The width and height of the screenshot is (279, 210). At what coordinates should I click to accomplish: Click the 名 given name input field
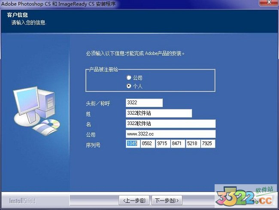171,124
